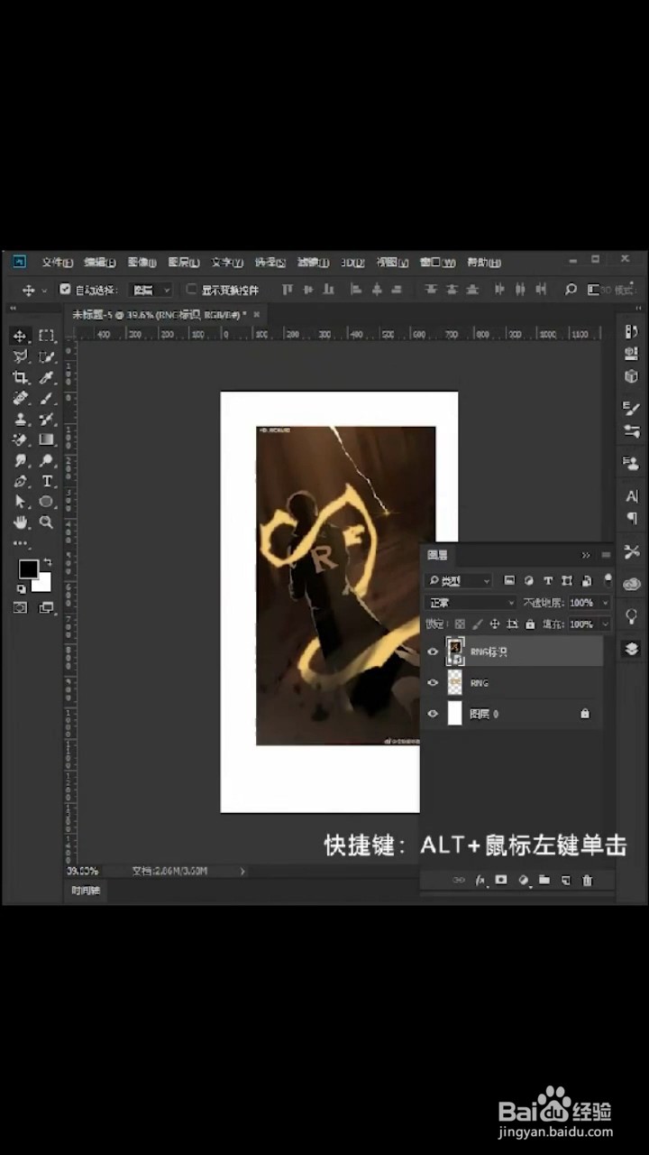
Task: Select the Zoom magnifier tool
Action: 47,522
